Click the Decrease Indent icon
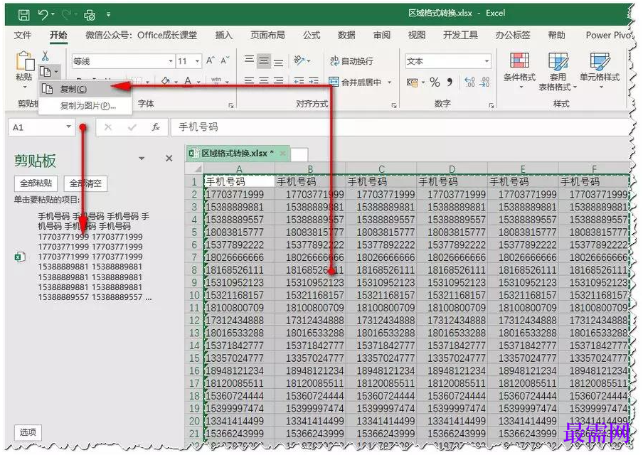Image resolution: width=643 pixels, height=455 pixels. coord(299,81)
